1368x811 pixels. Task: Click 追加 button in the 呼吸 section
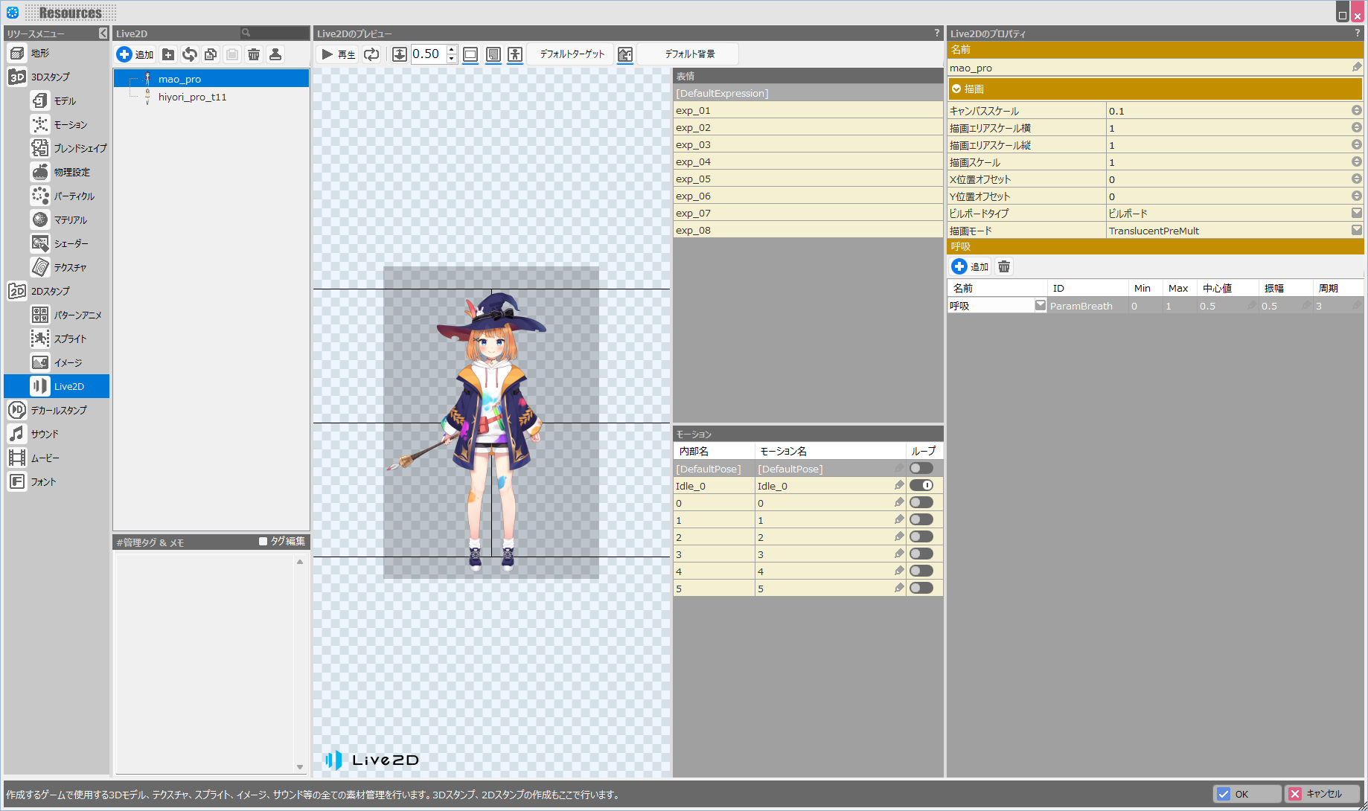[x=971, y=266]
